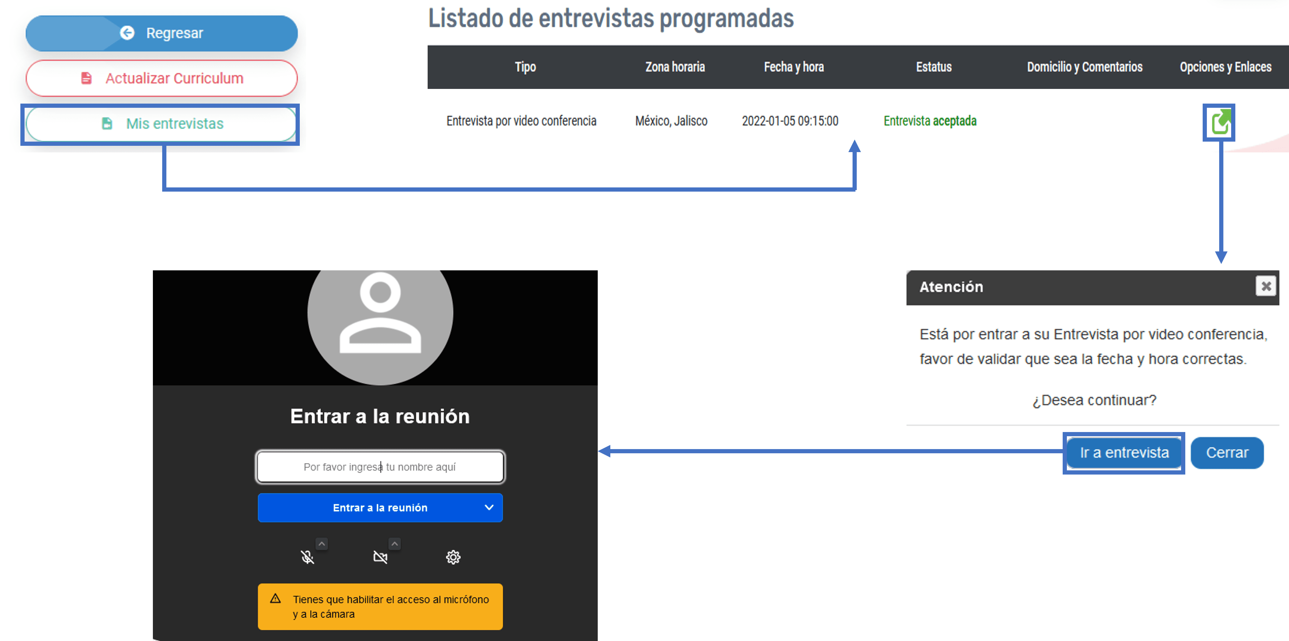Select 'Entrevista por video conferencia' cell
The image size is (1289, 641).
point(521,121)
